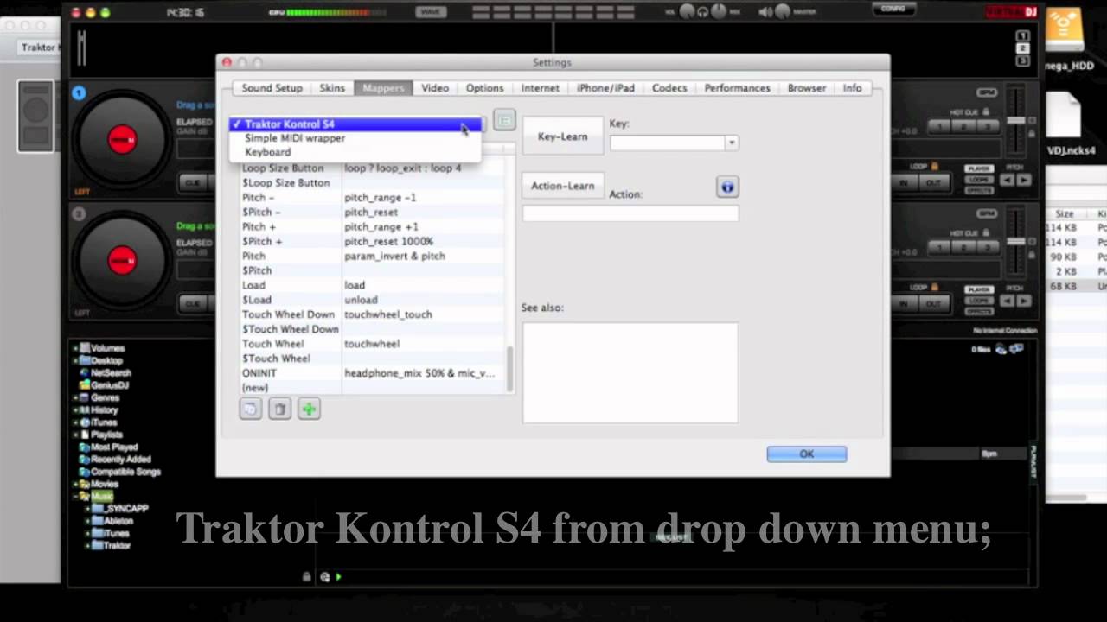Expand the Playlists tree node

coord(75,435)
